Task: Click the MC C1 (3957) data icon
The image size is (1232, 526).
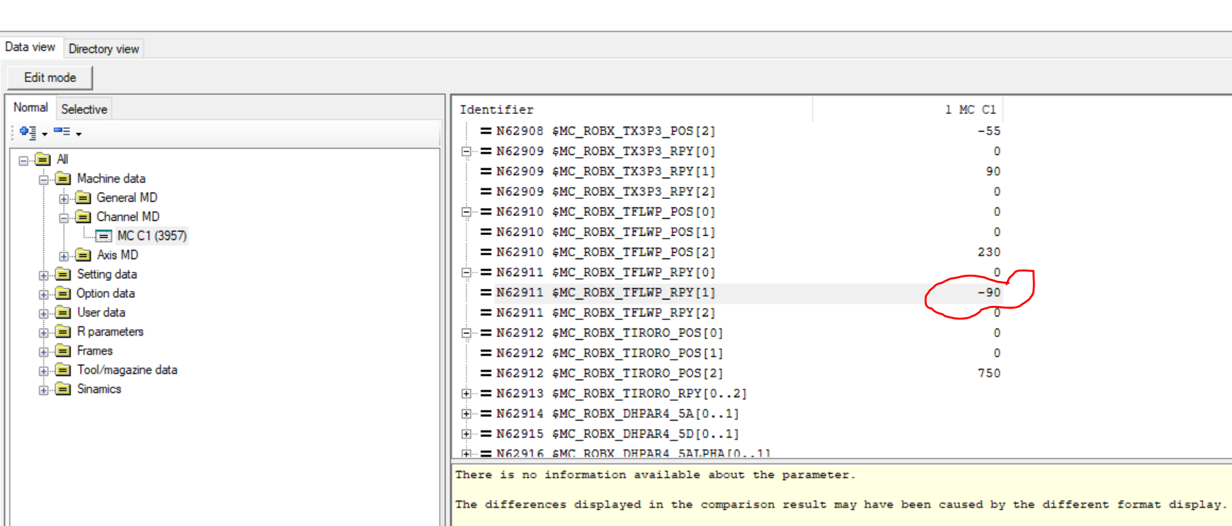Action: point(104,236)
